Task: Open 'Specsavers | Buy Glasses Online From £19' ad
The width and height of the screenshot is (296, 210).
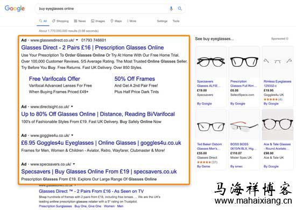Action: [x=99, y=171]
